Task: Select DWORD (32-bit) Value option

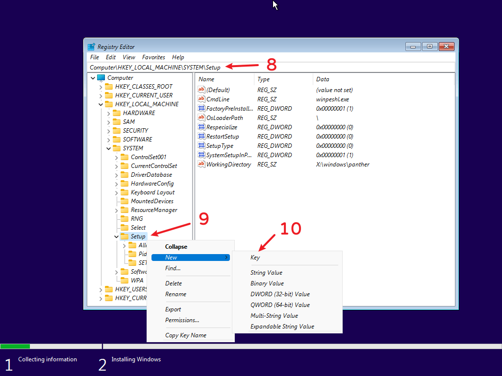Action: (280, 294)
